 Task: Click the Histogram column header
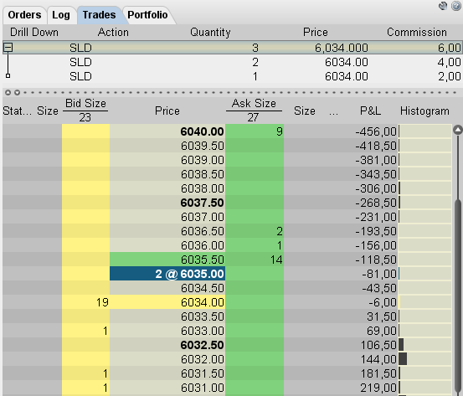click(x=424, y=111)
